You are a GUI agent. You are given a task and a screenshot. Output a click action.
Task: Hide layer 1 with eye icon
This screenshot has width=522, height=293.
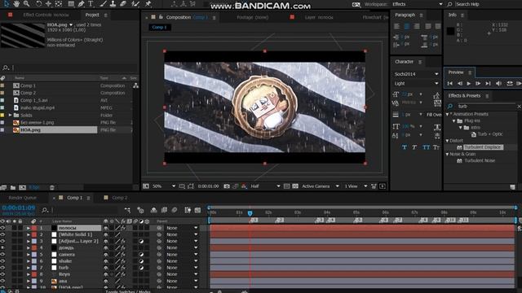2,228
